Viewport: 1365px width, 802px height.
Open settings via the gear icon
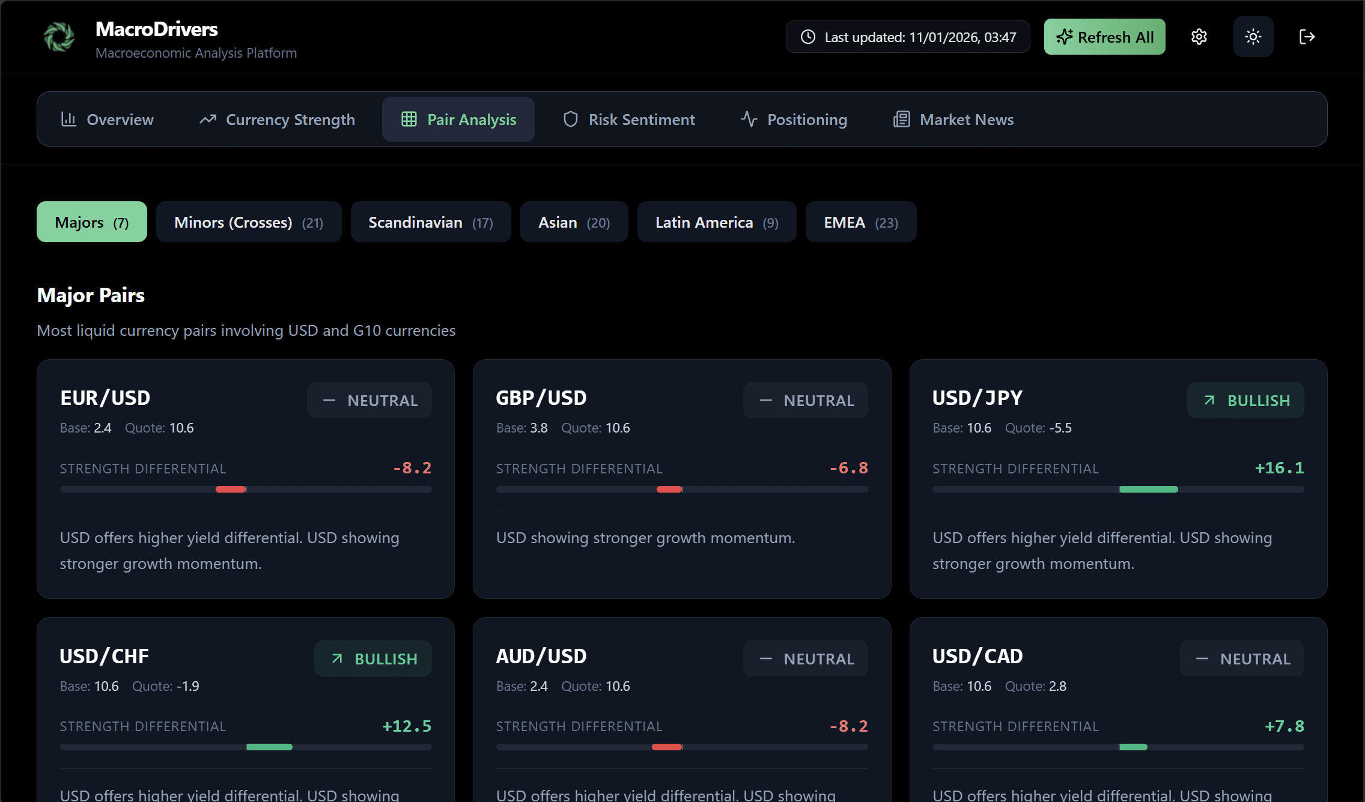tap(1199, 37)
